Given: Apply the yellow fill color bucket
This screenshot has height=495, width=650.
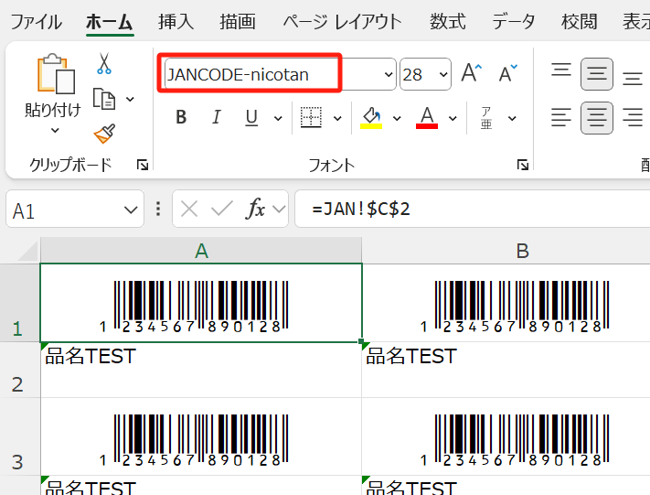Looking at the screenshot, I should click(371, 118).
